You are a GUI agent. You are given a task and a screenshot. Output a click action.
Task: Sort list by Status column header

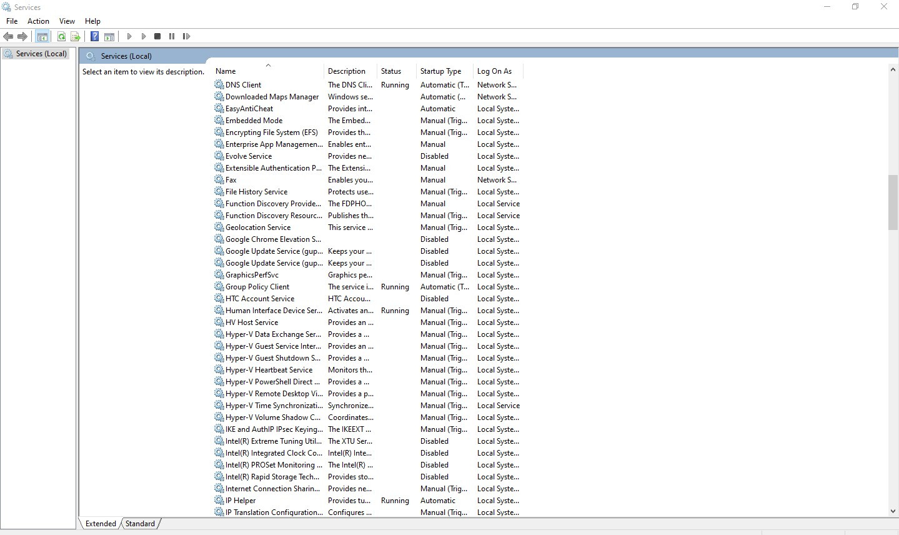tap(391, 71)
